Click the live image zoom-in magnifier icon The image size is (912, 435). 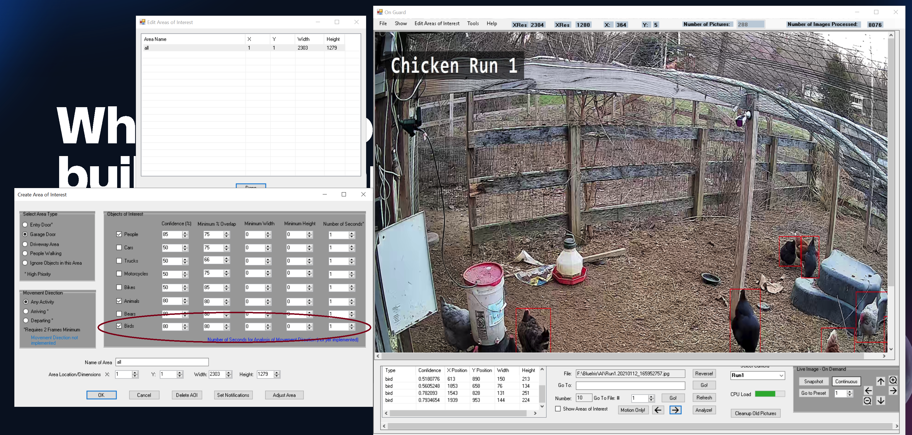tap(893, 380)
